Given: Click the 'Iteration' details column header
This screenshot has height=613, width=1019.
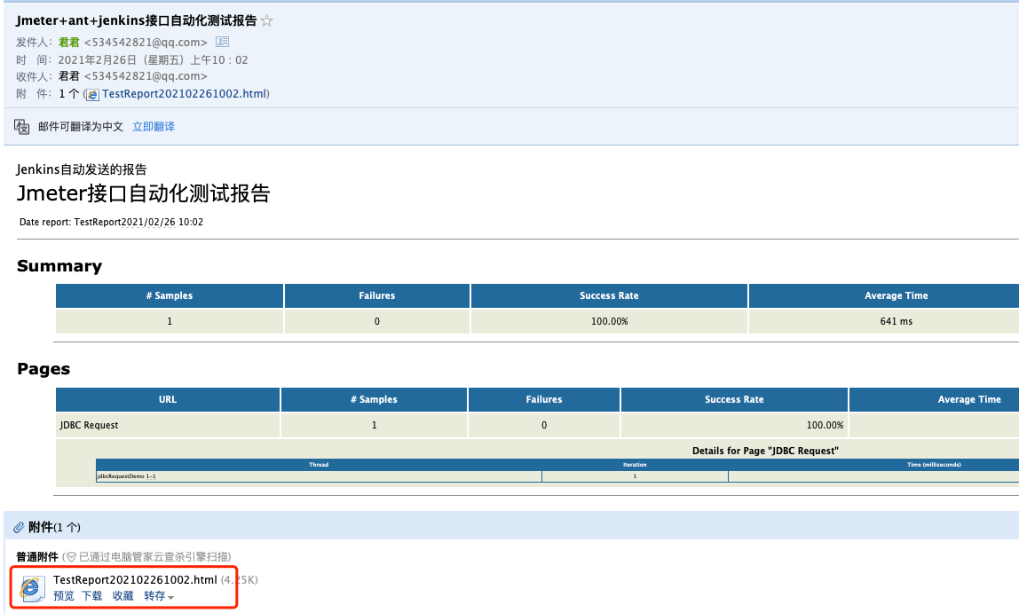Looking at the screenshot, I should pyautogui.click(x=635, y=464).
